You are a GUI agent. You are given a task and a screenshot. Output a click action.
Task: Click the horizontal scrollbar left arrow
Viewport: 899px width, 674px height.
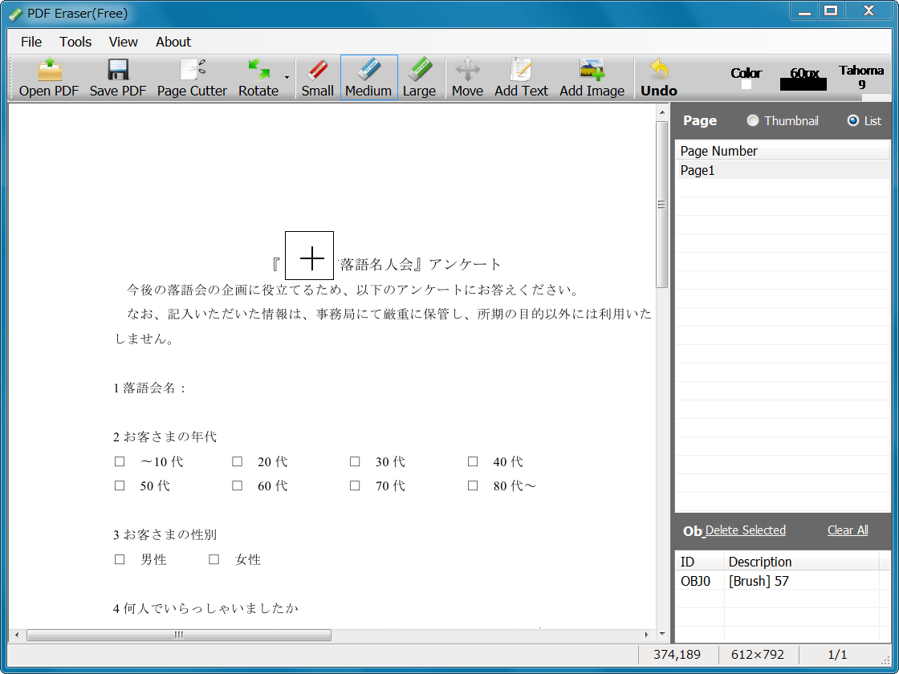click(17, 635)
